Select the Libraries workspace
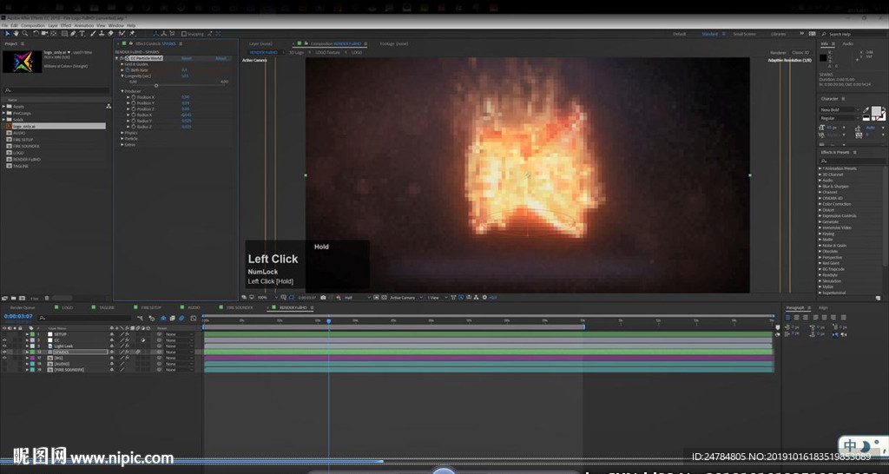Viewport: 889px width, 474px height. (x=779, y=34)
